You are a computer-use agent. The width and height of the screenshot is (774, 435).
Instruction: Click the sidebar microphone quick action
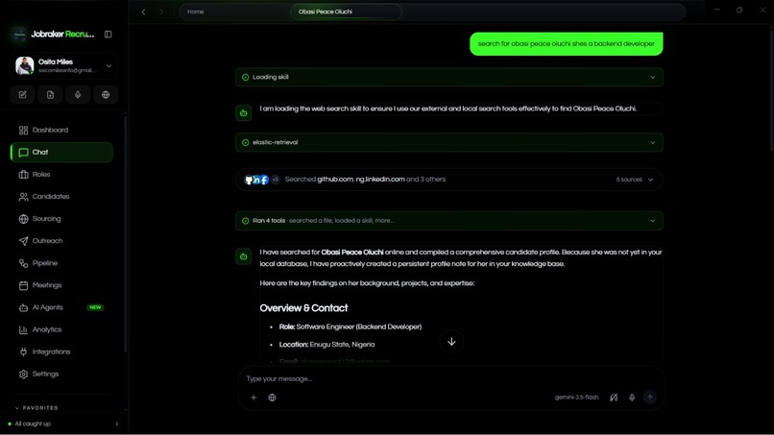tap(78, 95)
